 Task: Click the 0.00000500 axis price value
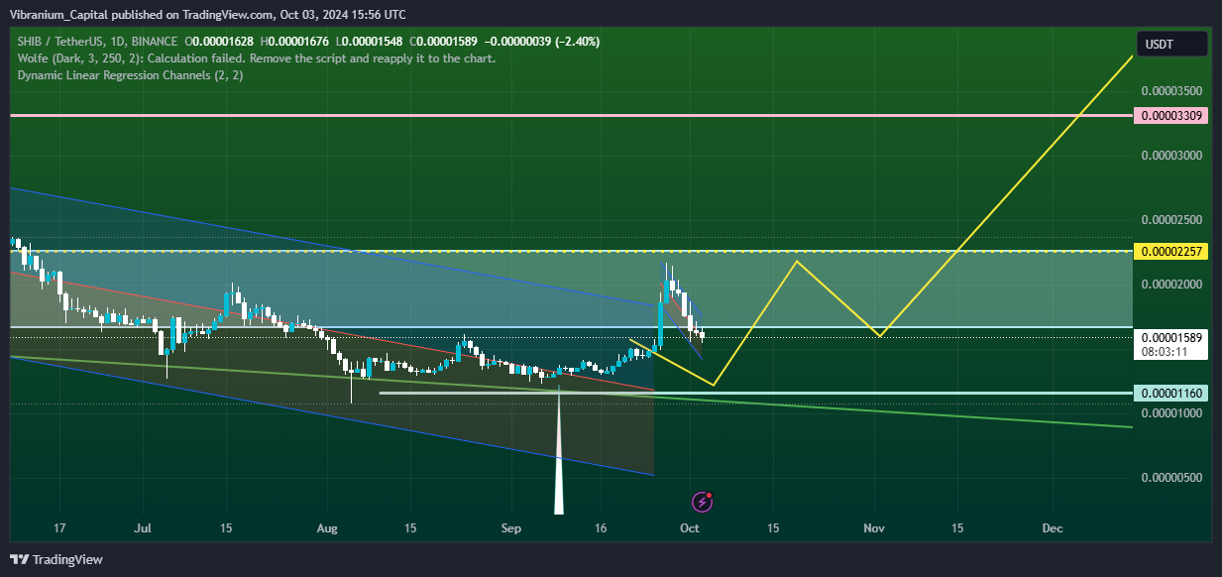pyautogui.click(x=1171, y=477)
